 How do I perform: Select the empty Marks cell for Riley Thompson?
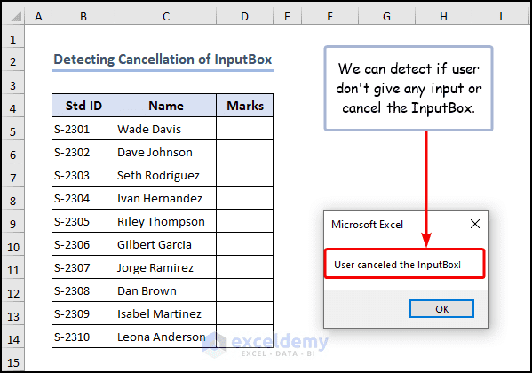244,221
